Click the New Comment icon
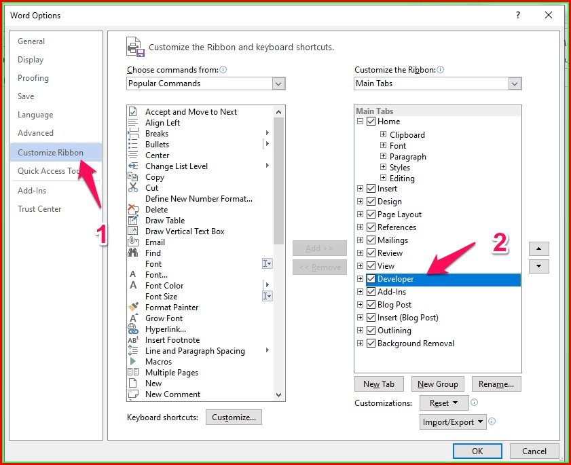571x465 pixels. point(133,394)
